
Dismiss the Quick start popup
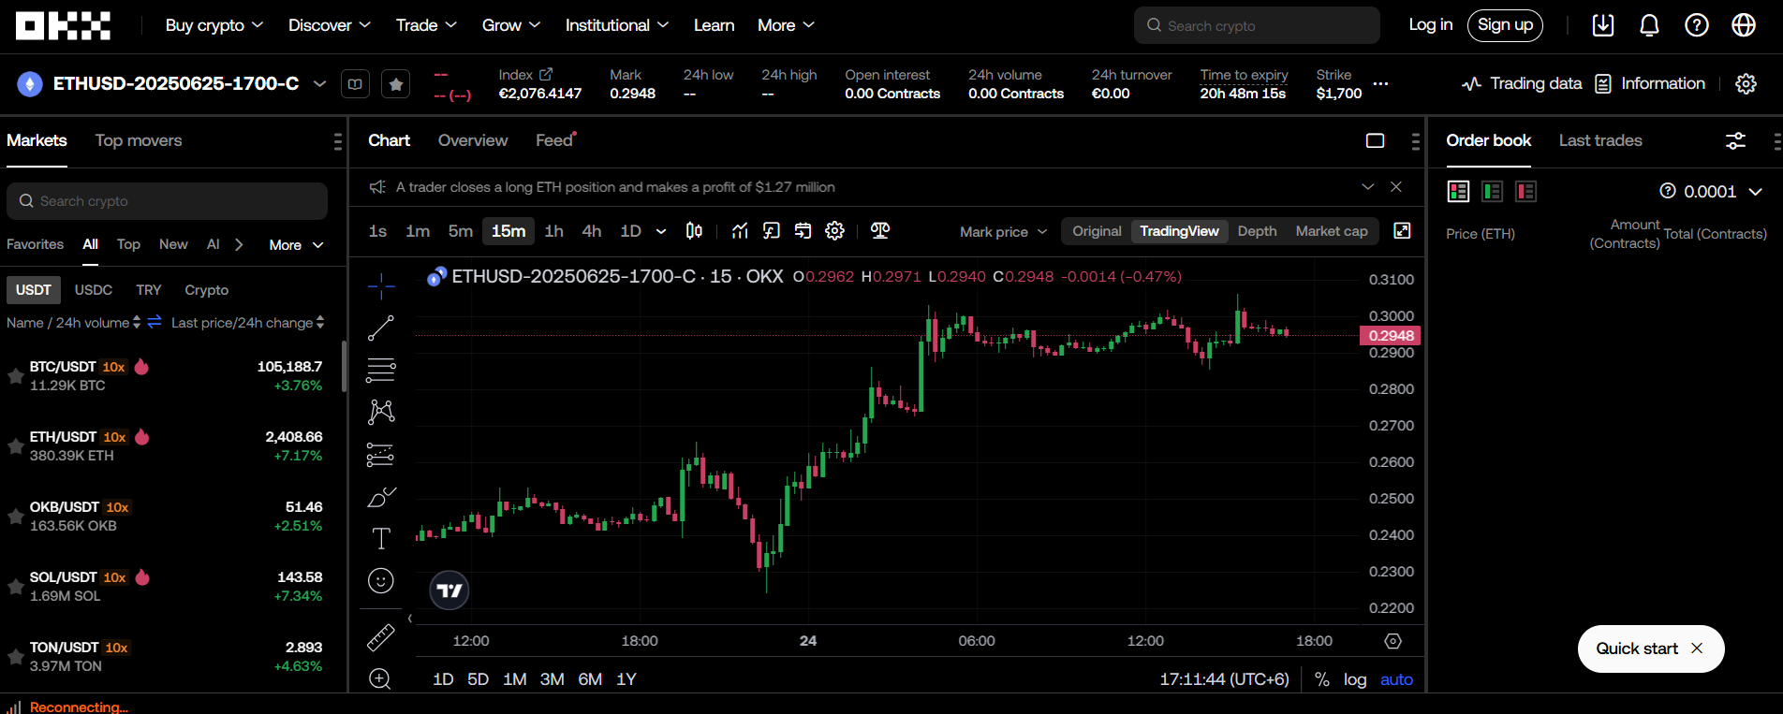(x=1697, y=648)
